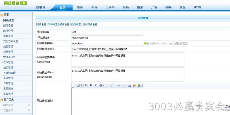230x115 pixels.
Task: Open the 广告 top tab
Action: coord(154,7)
